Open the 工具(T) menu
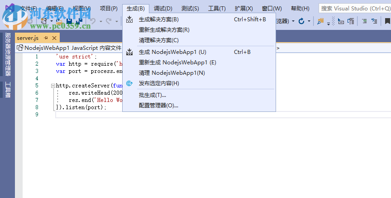This screenshot has width=391, height=198. [x=217, y=9]
